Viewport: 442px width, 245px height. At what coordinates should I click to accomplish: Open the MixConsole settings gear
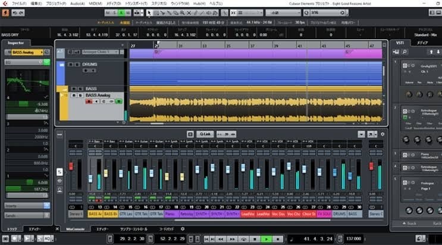(383, 134)
